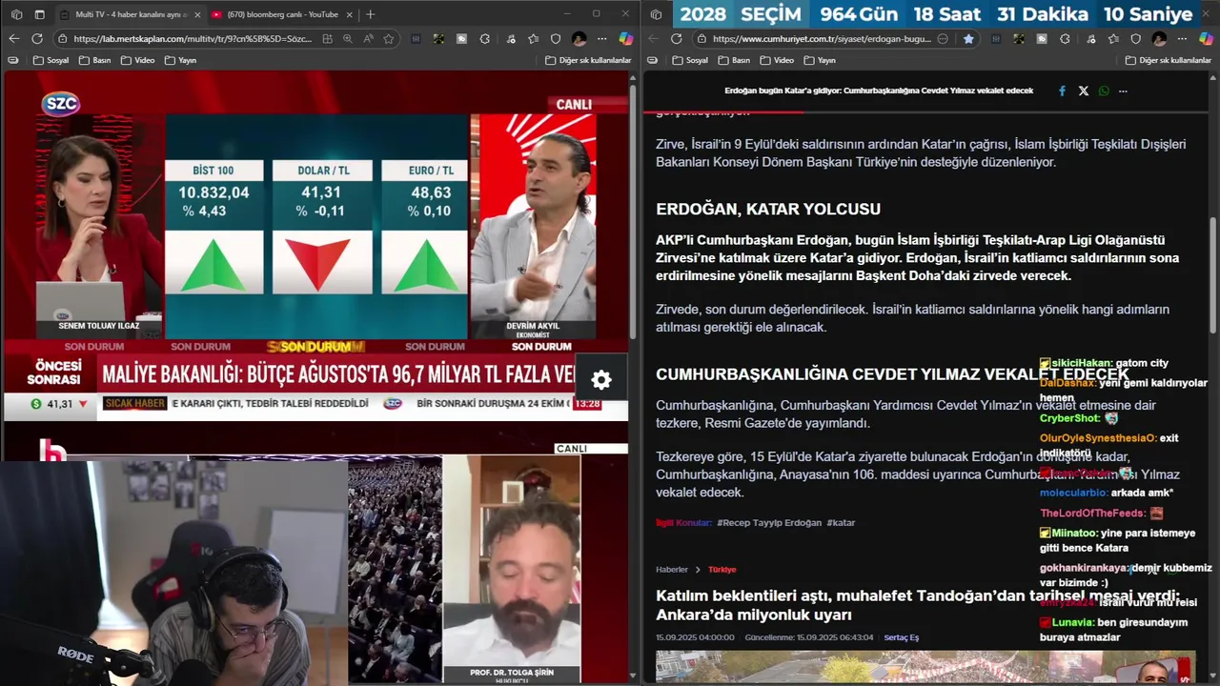Open Favorites list in right window toolbar

(x=1112, y=39)
